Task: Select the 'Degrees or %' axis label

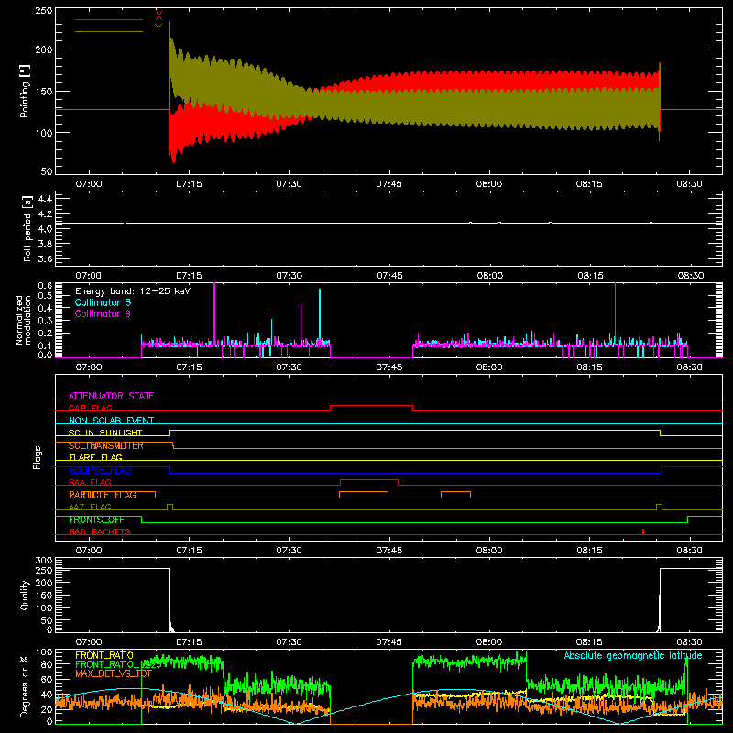Action: (24, 686)
